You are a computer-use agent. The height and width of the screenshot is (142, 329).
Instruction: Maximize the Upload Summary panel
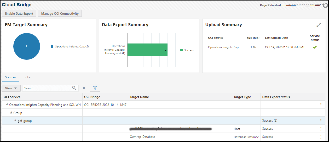pos(319,25)
